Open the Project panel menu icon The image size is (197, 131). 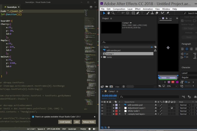coord(111,18)
